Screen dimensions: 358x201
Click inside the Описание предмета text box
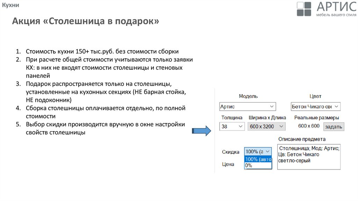pyautogui.click(x=309, y=157)
